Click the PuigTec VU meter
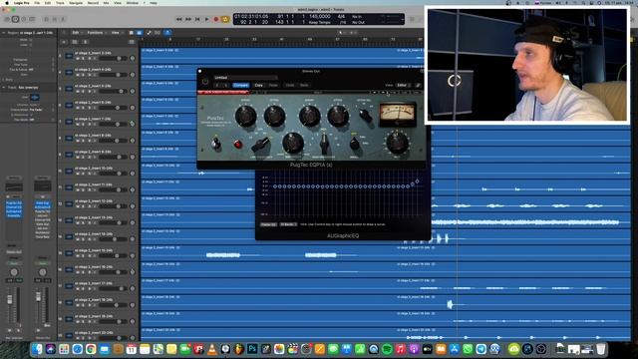This screenshot has width=638, height=359. (397, 115)
